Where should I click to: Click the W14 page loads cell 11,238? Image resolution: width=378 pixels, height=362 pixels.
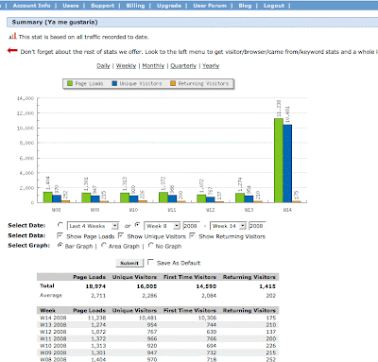[96, 318]
